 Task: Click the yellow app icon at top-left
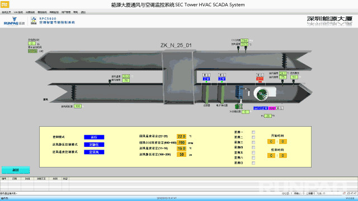tap(4, 4)
